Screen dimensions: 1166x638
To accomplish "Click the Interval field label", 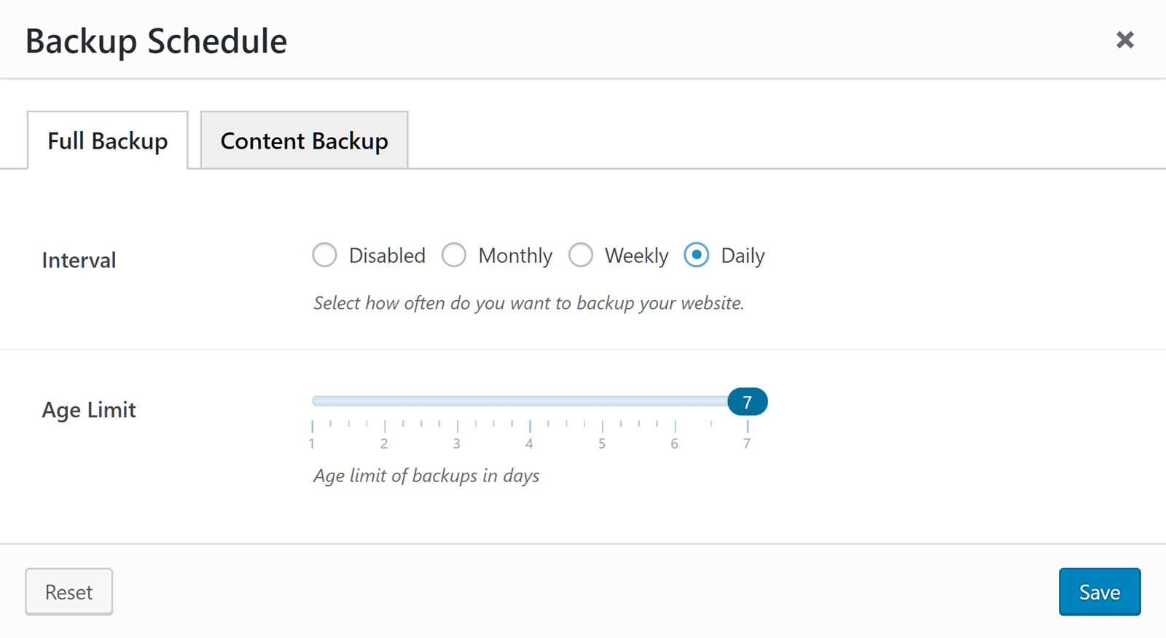I will click(79, 261).
